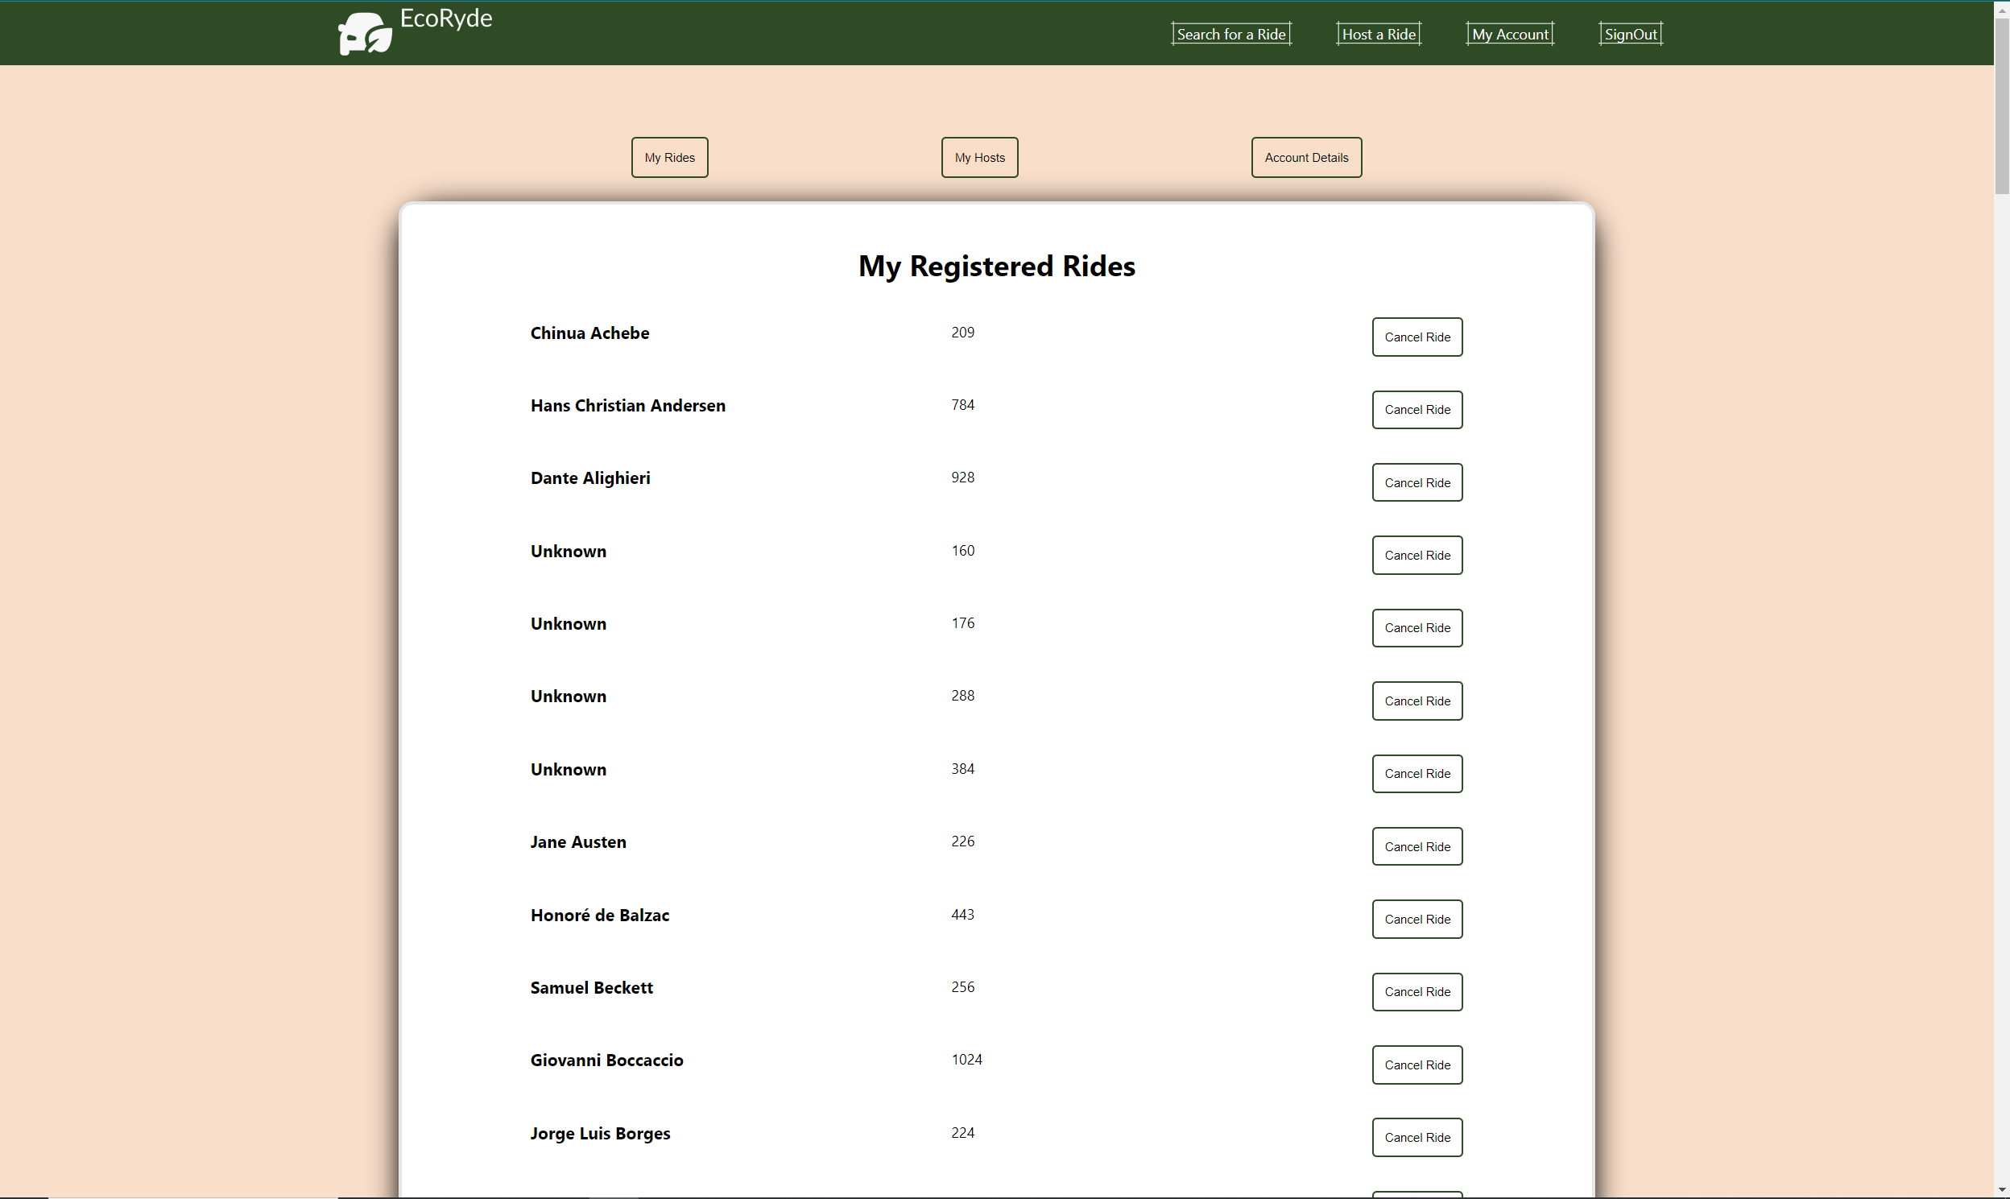Click the vertical page scrollbar thumb
Screen dimensions: 2010x1199
click(2001, 105)
